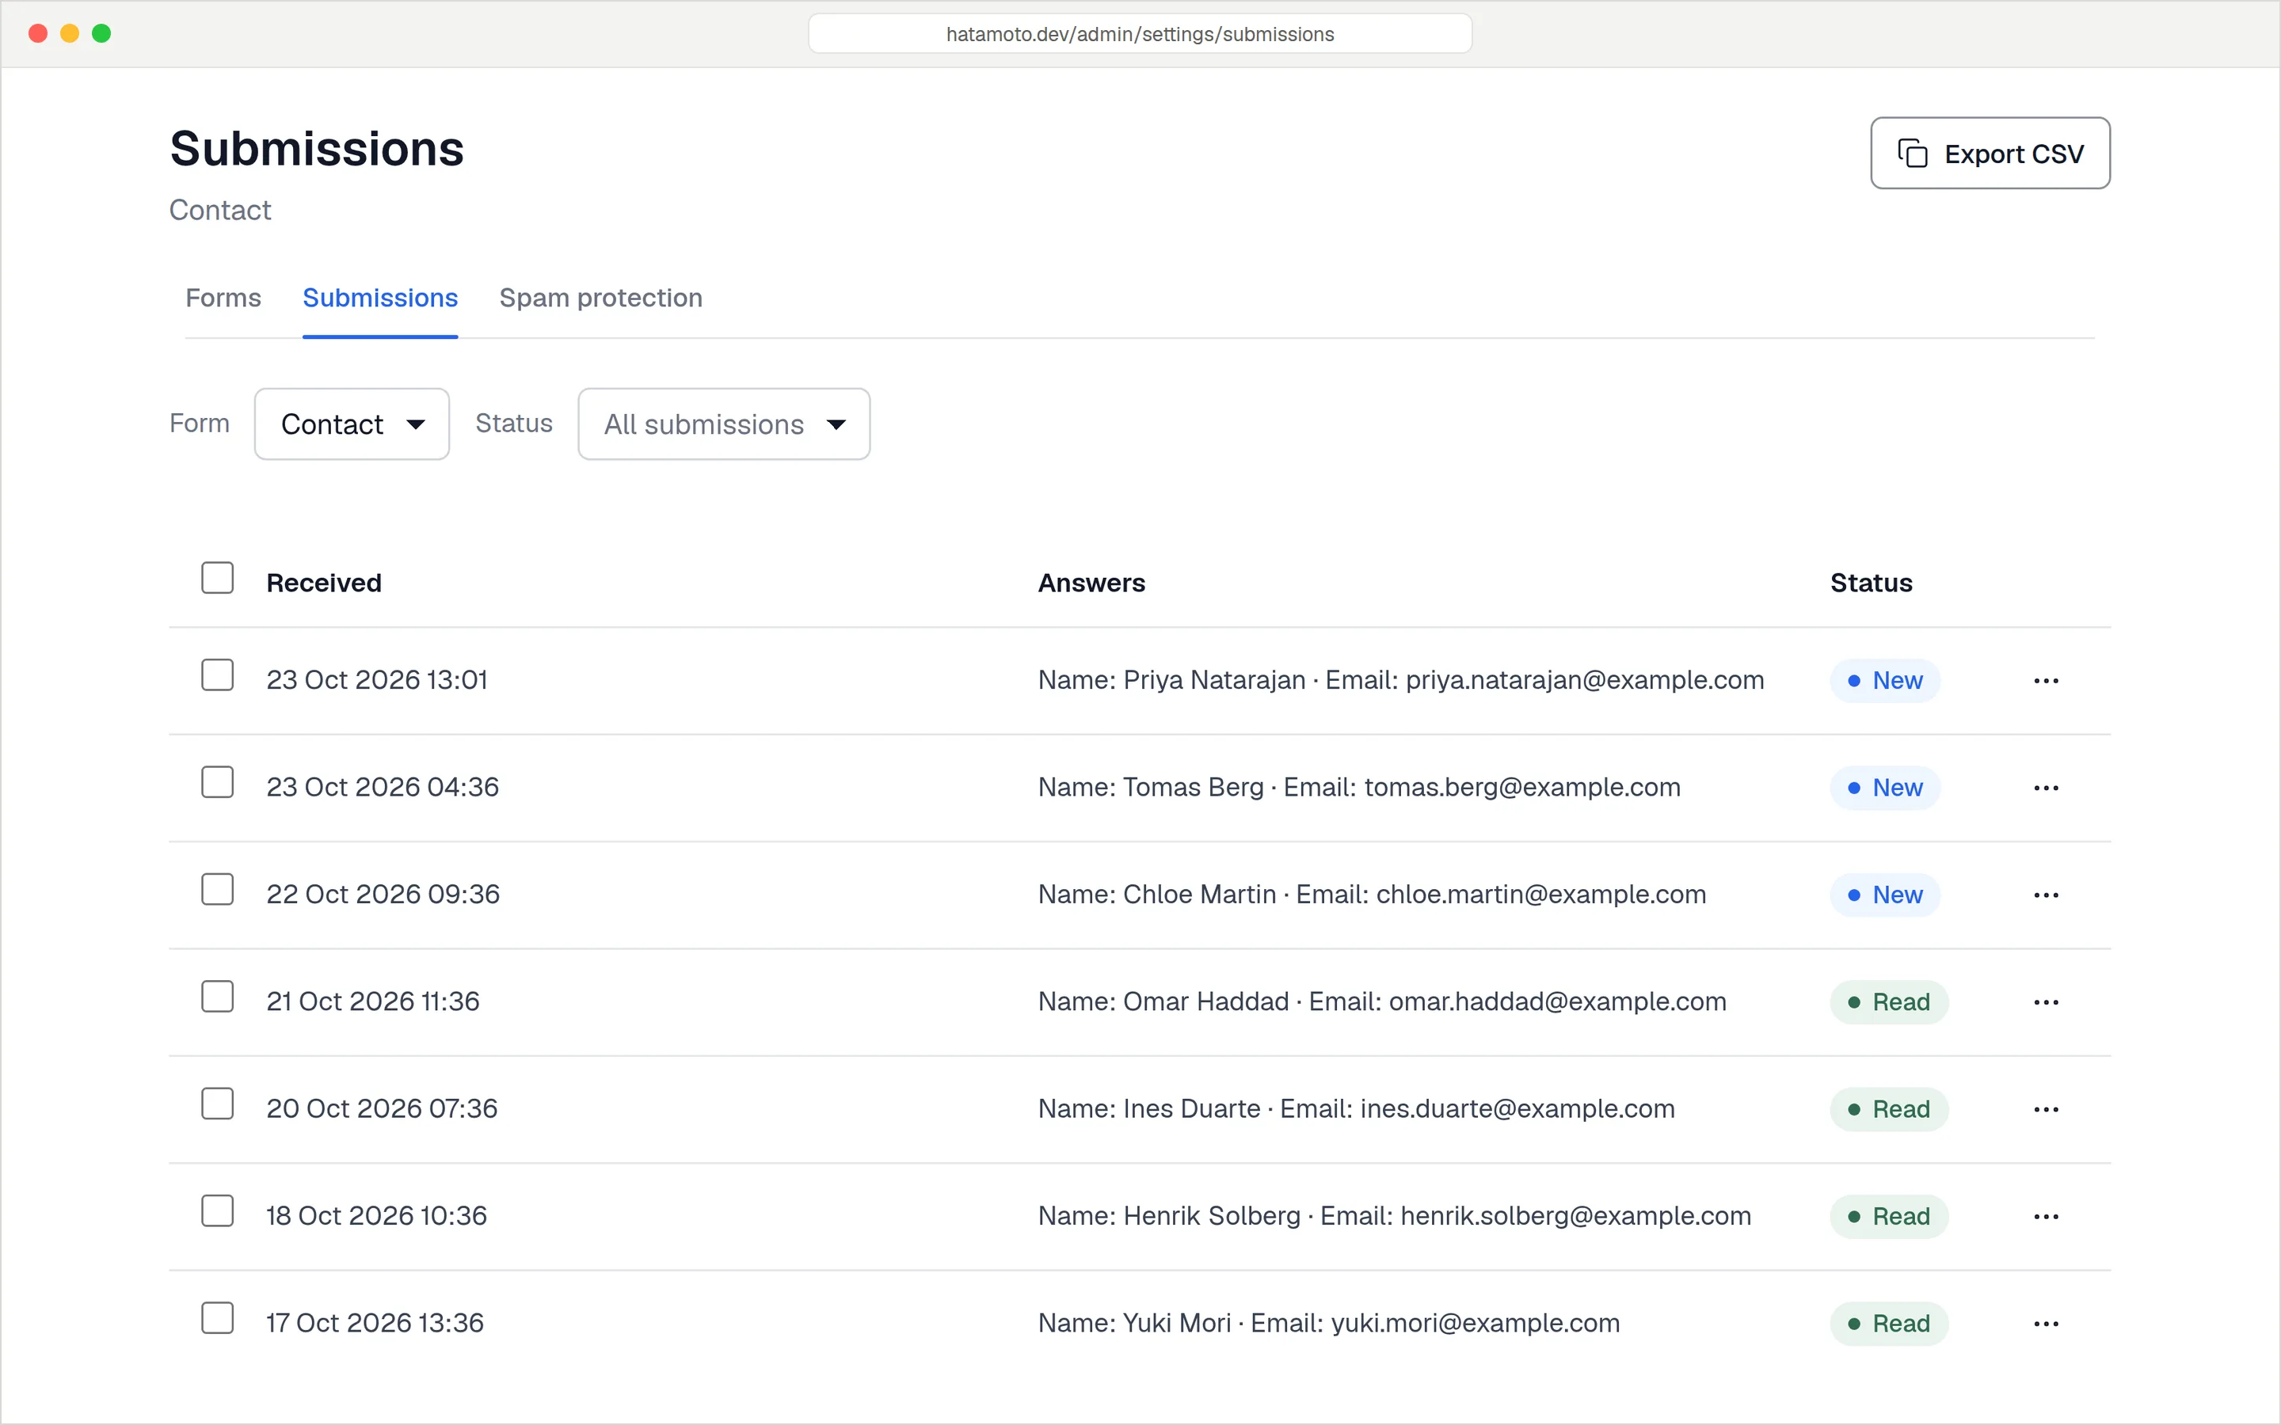Switch to the Forms tab

223,298
